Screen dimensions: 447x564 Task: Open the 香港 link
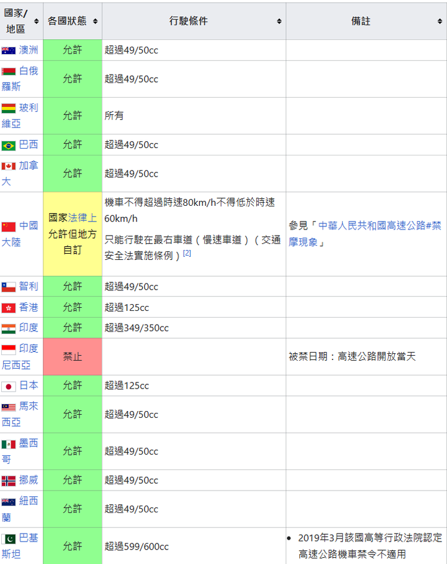coord(29,307)
